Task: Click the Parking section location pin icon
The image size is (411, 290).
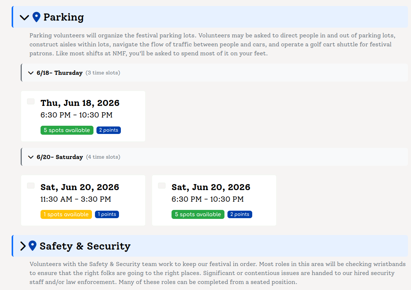Action: point(36,17)
